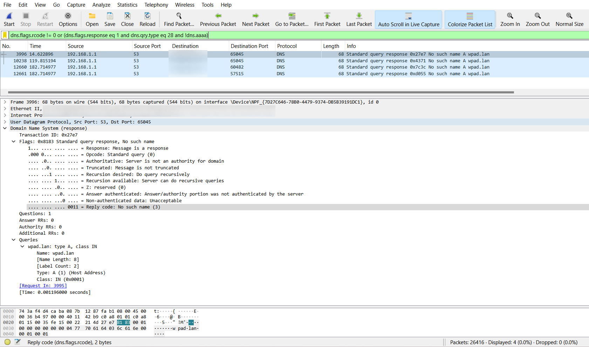Image resolution: width=589 pixels, height=347 pixels.
Task: Open the capture Options gear icon
Action: click(68, 16)
